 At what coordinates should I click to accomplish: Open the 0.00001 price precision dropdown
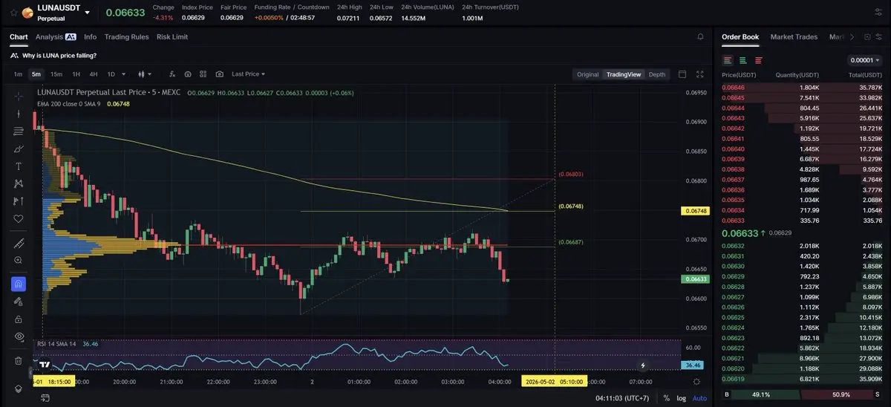click(863, 60)
